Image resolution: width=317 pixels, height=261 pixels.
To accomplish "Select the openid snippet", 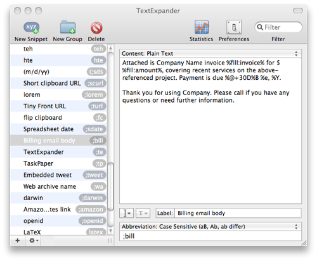I will click(x=58, y=220).
